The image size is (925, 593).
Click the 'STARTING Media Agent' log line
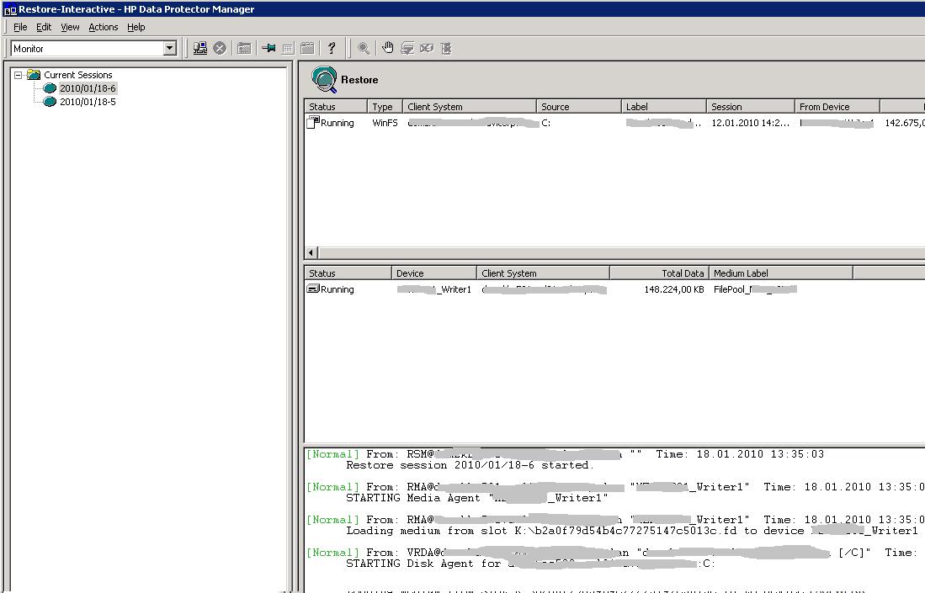coord(476,498)
